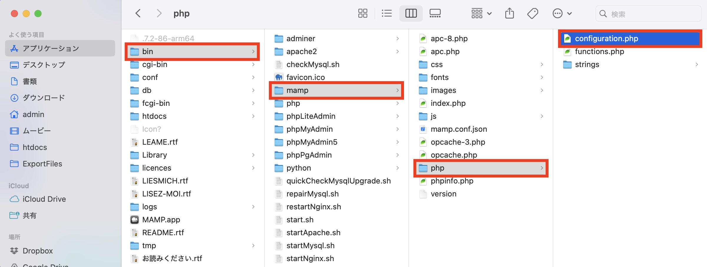The width and height of the screenshot is (707, 267).
Task: Select the phpPgAdmin folder
Action: click(337, 155)
